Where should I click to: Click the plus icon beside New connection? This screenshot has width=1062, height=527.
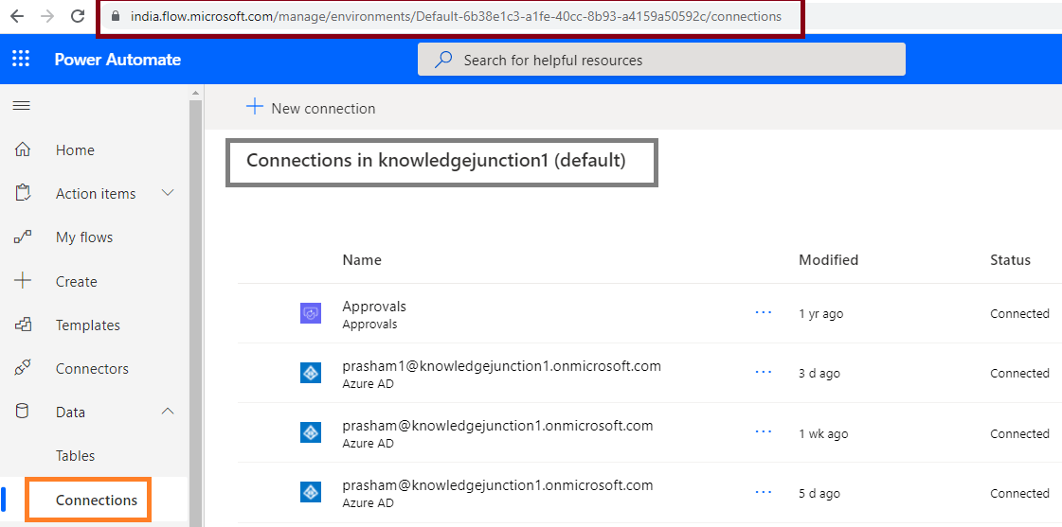(254, 107)
